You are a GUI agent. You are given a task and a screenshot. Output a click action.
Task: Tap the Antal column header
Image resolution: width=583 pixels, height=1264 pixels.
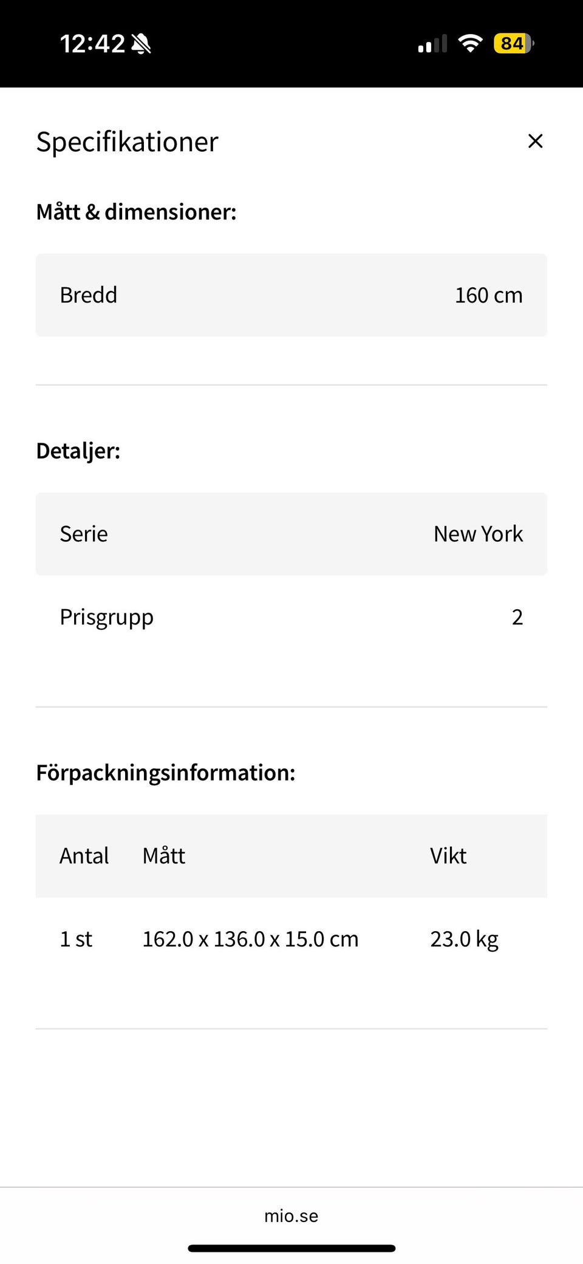[84, 856]
